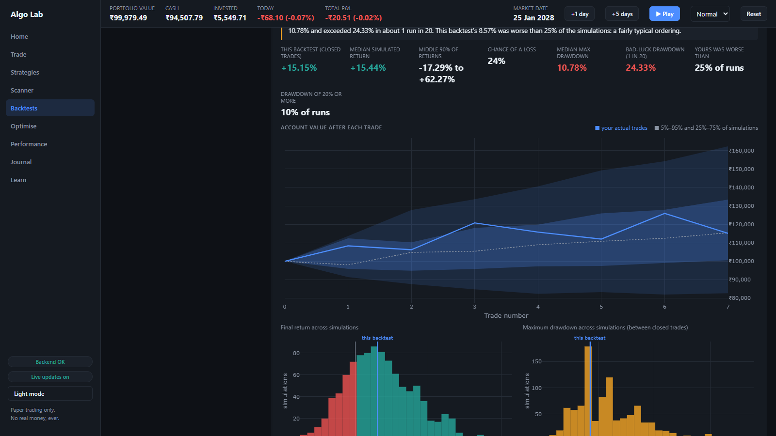776x436 pixels.
Task: Open the Scanner page
Action: [x=50, y=90]
